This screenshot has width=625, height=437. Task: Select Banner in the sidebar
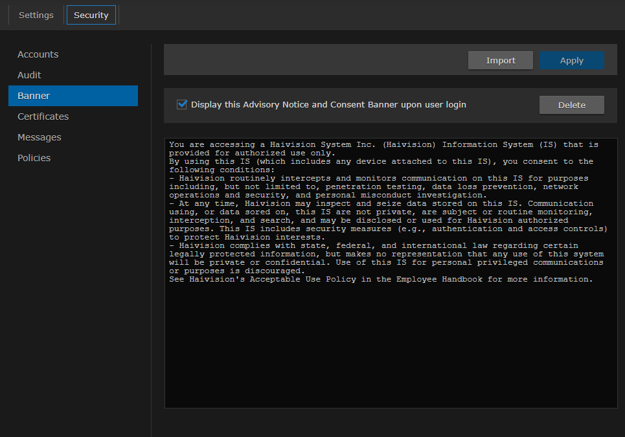pos(34,96)
